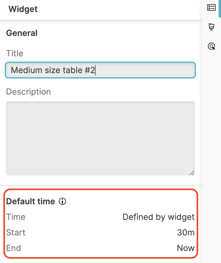Change the End value Now
The height and width of the screenshot is (263, 221).
186,248
